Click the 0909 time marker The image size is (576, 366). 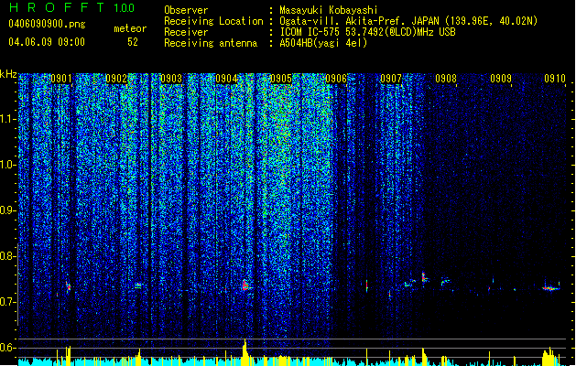pos(501,79)
